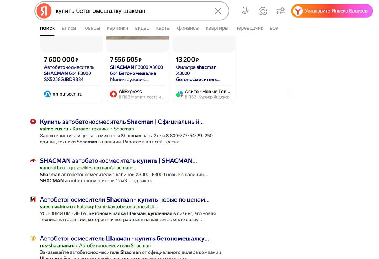The width and height of the screenshot is (379, 259).
Task: Click the specmachin.ru result favicon
Action: click(x=33, y=199)
